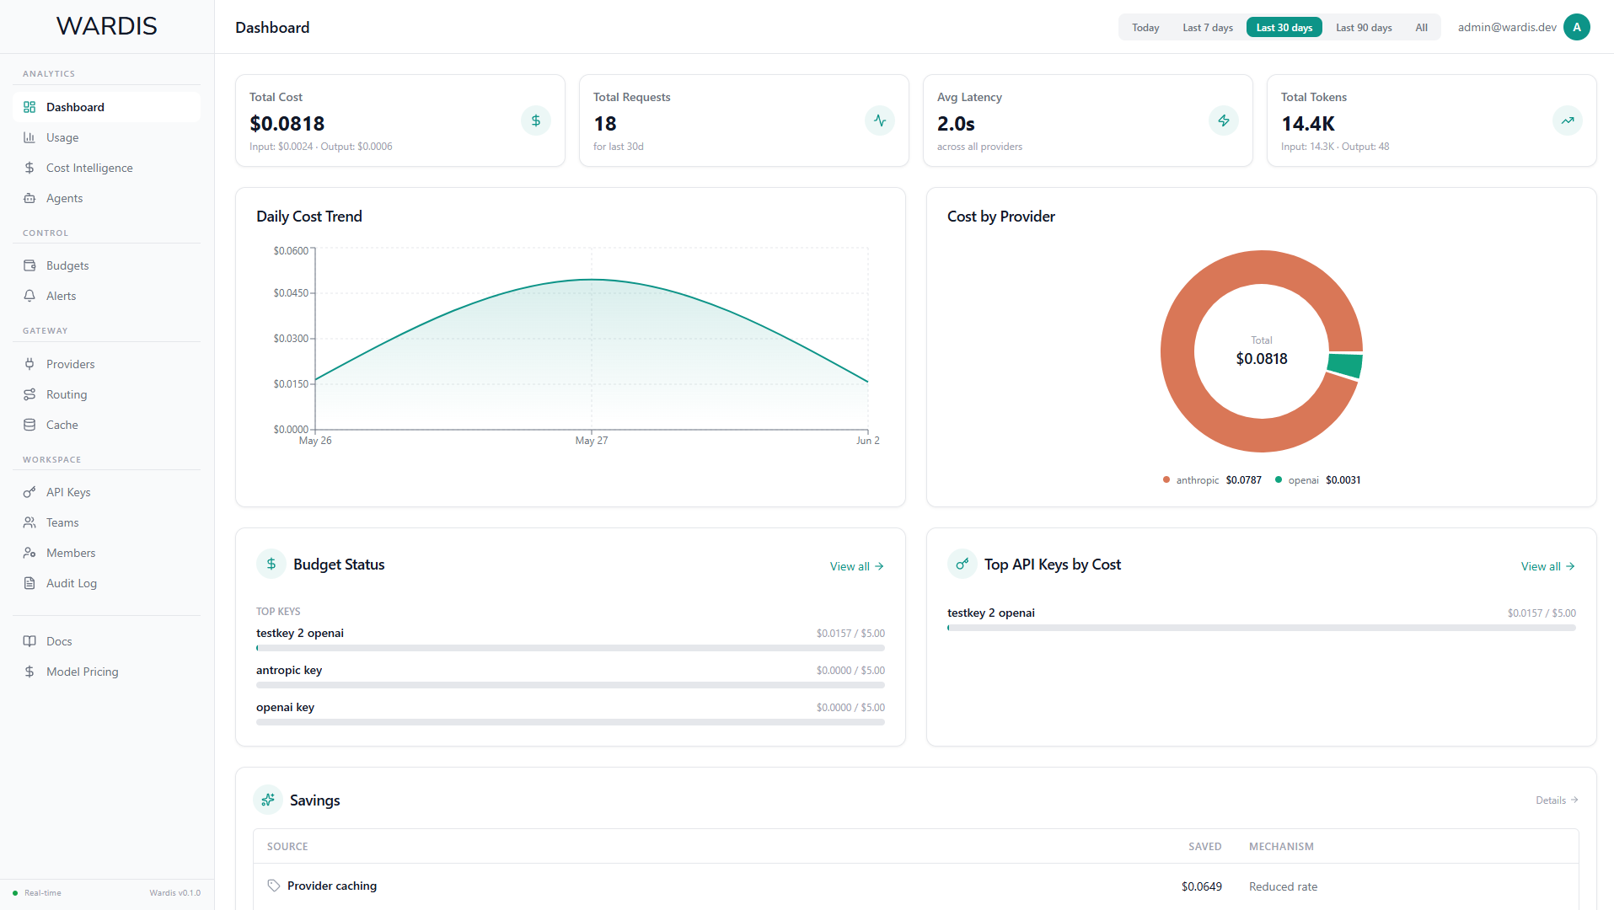1614x910 pixels.
Task: Click View all in Budget Status
Action: tap(857, 566)
